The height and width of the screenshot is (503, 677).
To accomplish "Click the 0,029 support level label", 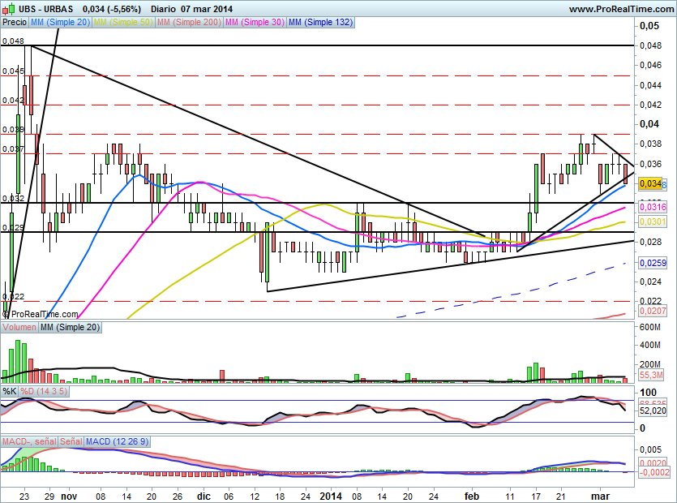I will [13, 227].
